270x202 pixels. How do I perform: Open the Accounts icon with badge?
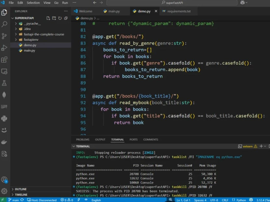(x=4, y=180)
